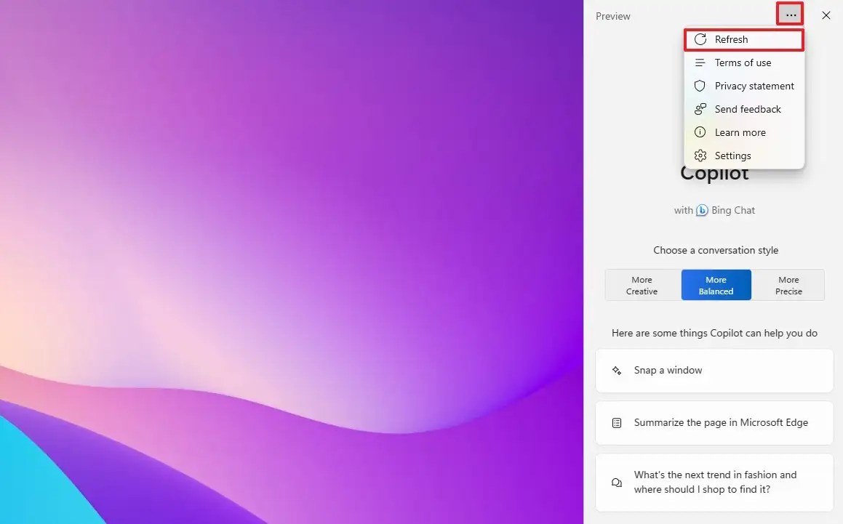Image resolution: width=843 pixels, height=524 pixels.
Task: Close the Copilot panel with X
Action: (826, 15)
